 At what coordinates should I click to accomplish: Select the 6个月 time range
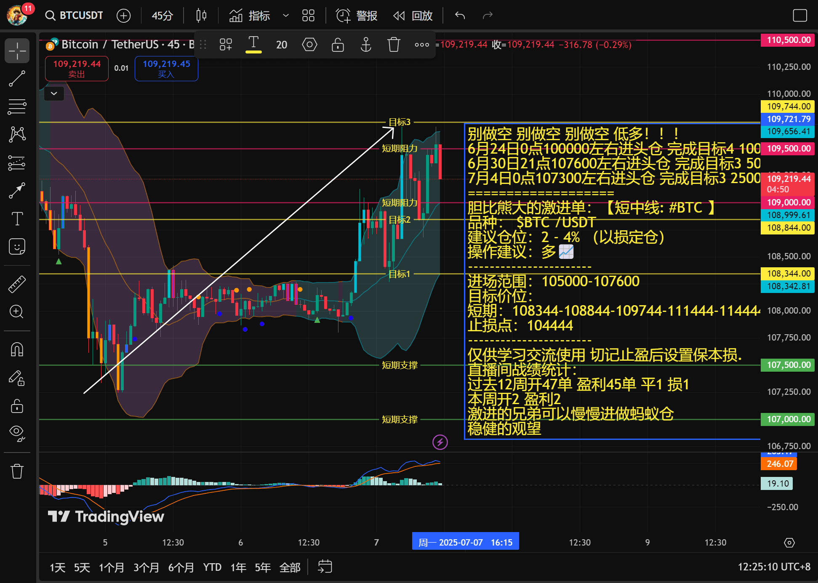(181, 567)
